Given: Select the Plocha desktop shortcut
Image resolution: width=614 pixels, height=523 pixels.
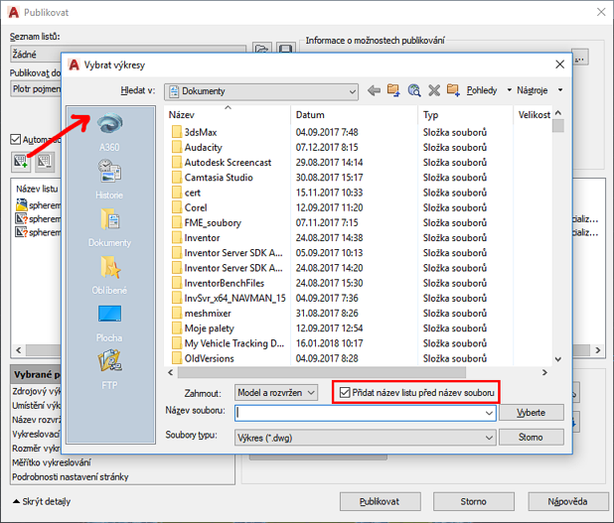Looking at the screenshot, I should pyautogui.click(x=109, y=320).
